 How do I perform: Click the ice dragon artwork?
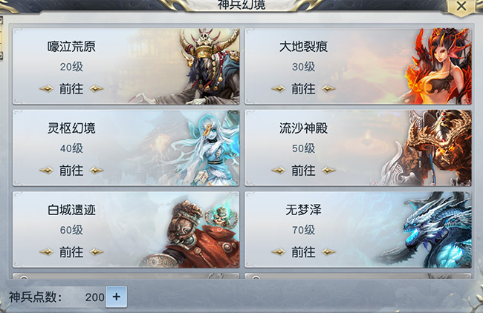click(x=435, y=230)
